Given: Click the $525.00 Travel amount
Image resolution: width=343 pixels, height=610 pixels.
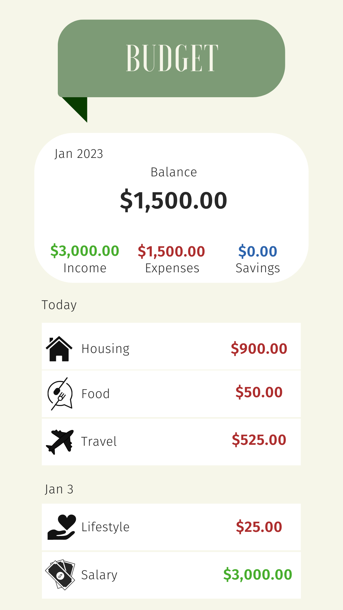Looking at the screenshot, I should point(259,440).
